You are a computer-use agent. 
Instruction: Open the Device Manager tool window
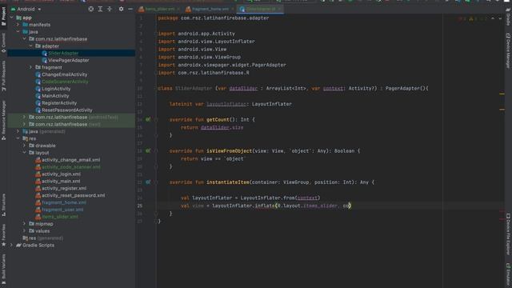click(508, 51)
